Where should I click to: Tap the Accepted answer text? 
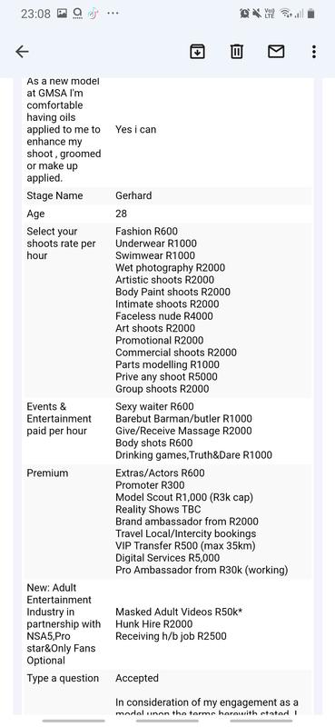click(137, 678)
